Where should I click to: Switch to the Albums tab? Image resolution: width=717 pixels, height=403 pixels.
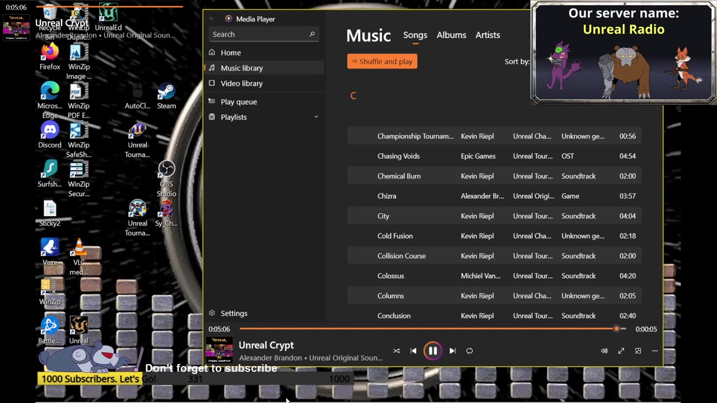(x=451, y=35)
